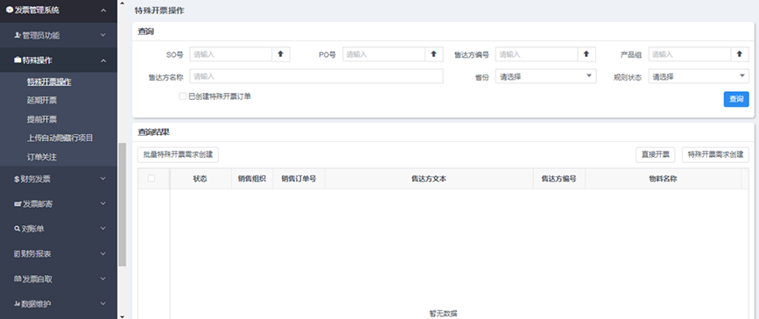The height and width of the screenshot is (319, 759).
Task: Click upload arrow next to 产品组 field
Action: tap(739, 54)
